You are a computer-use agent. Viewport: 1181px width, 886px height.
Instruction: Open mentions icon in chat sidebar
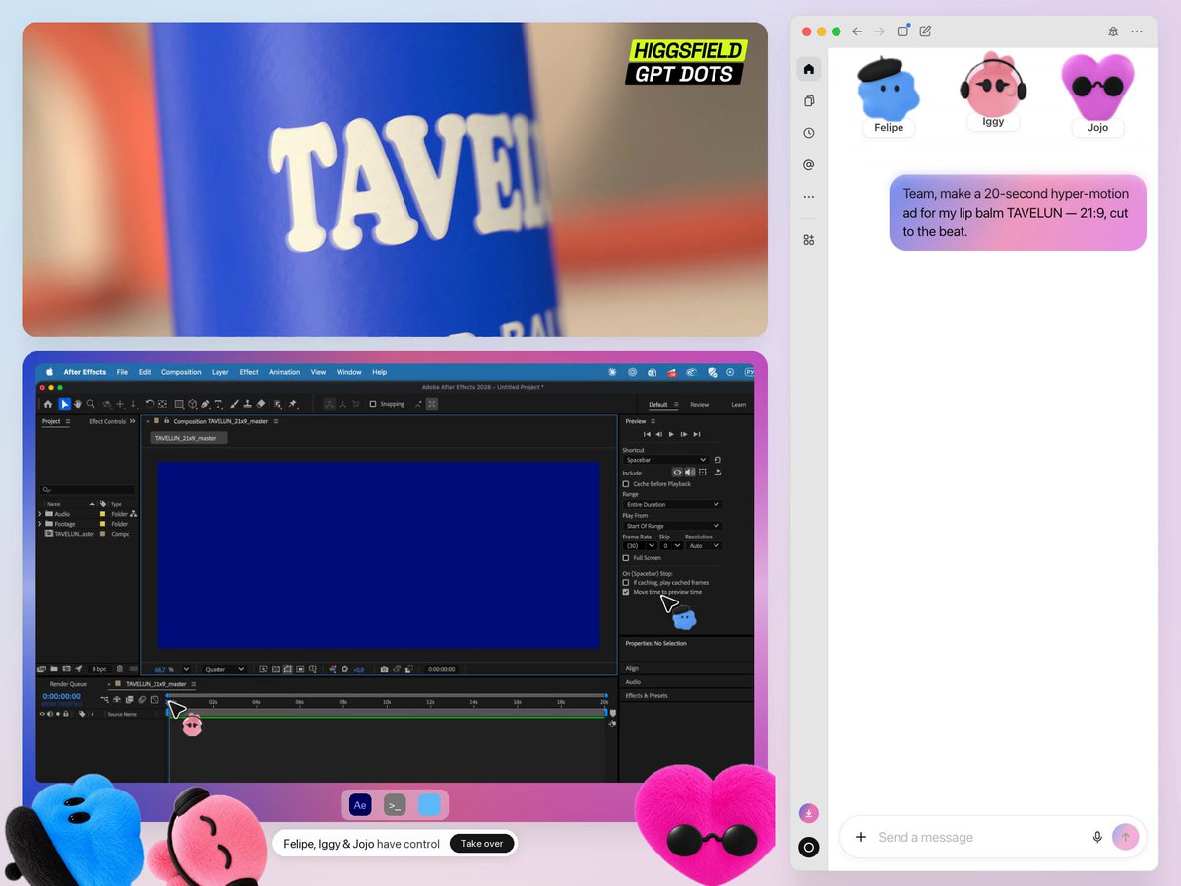pos(809,165)
